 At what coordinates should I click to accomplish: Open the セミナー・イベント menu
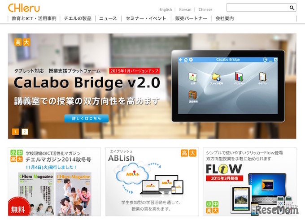146,18
